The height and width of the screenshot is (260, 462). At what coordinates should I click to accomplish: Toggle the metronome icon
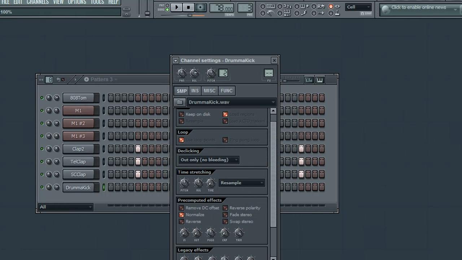(271, 13)
